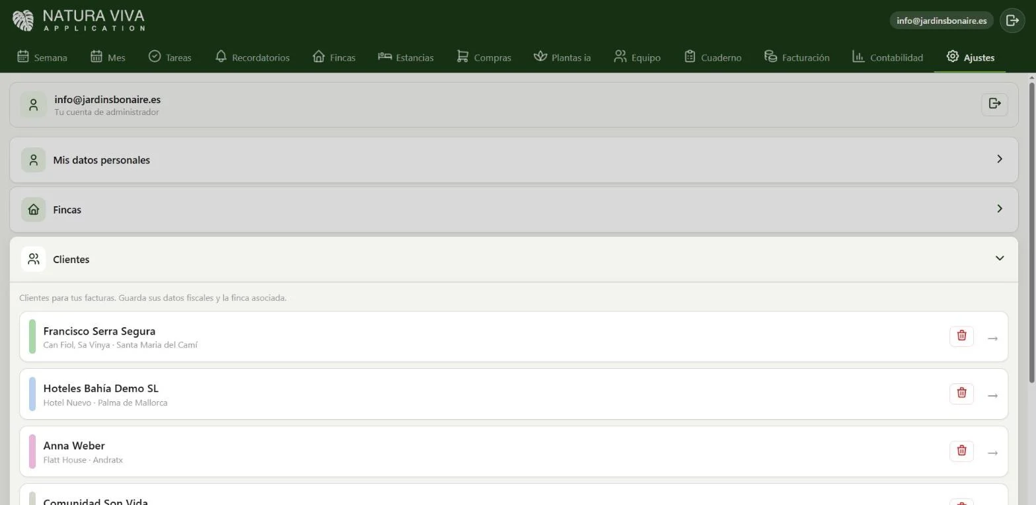Open Hoteles Bahía Demo SL details arrow

[x=992, y=395]
